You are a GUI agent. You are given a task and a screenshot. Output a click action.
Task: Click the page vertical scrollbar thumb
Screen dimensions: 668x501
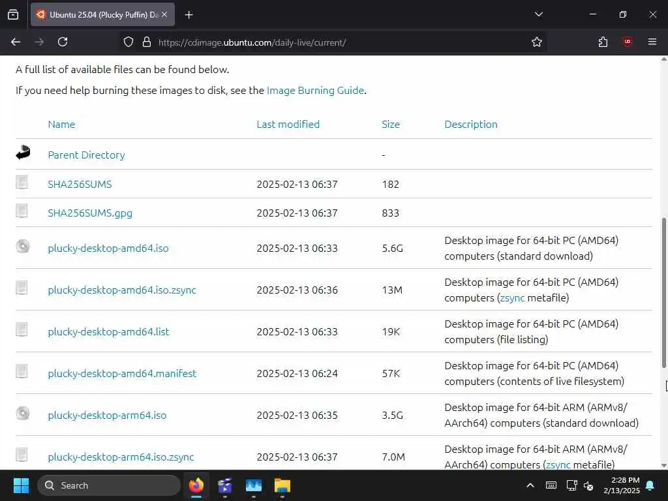coord(663,292)
